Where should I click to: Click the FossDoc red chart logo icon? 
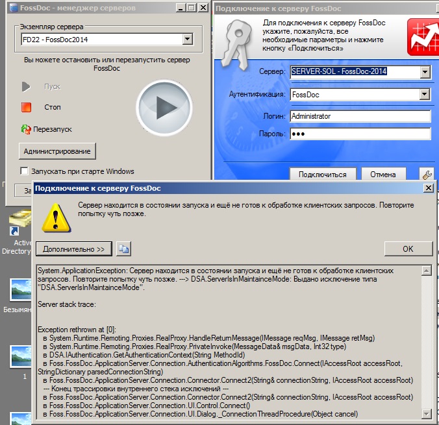click(423, 37)
